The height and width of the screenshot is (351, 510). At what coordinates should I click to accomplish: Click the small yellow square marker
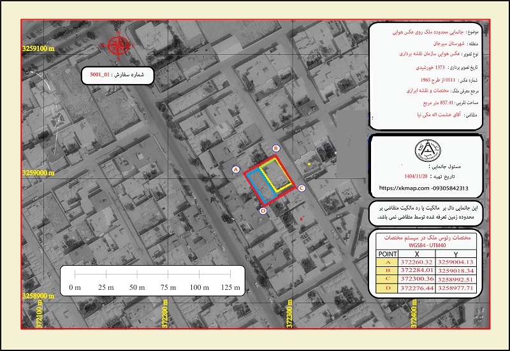309,164
